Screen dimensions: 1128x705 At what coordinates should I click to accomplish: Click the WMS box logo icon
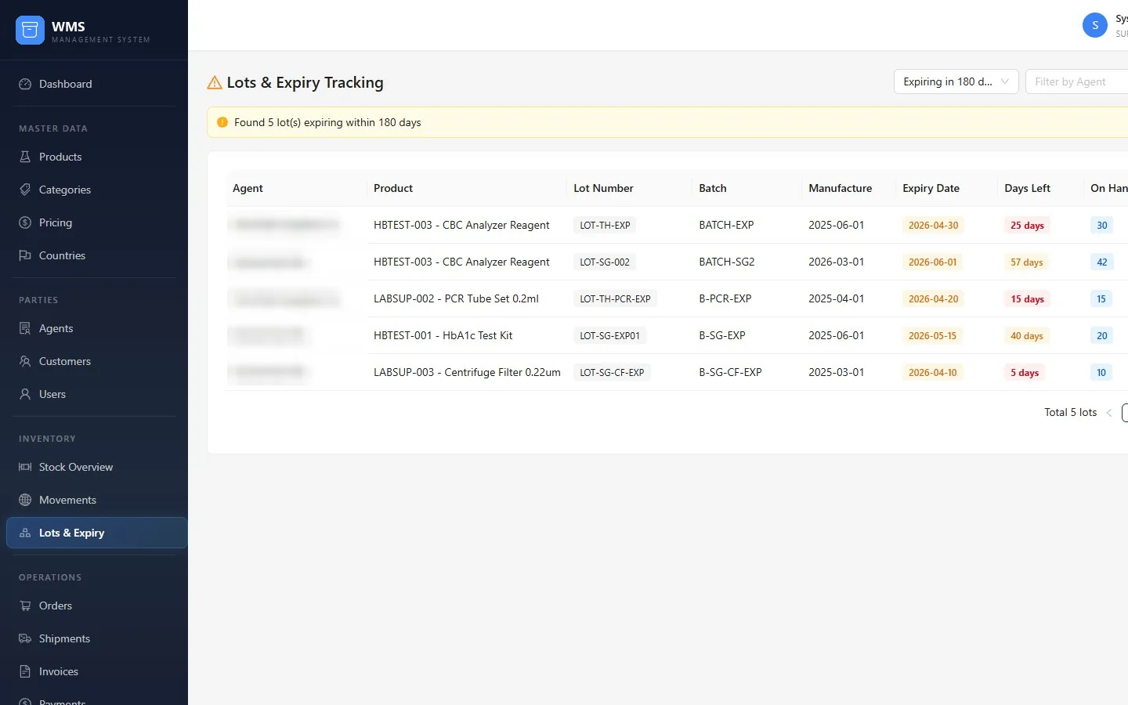[30, 30]
